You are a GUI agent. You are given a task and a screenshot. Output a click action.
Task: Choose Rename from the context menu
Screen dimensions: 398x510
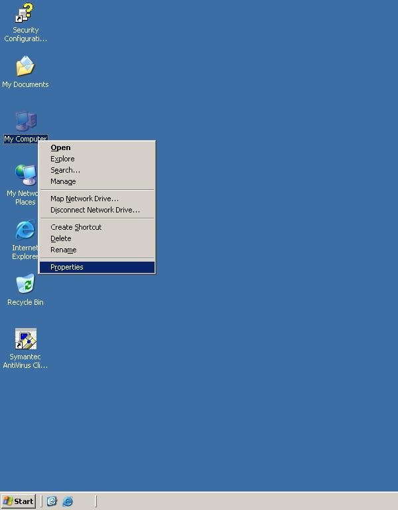[x=97, y=250]
